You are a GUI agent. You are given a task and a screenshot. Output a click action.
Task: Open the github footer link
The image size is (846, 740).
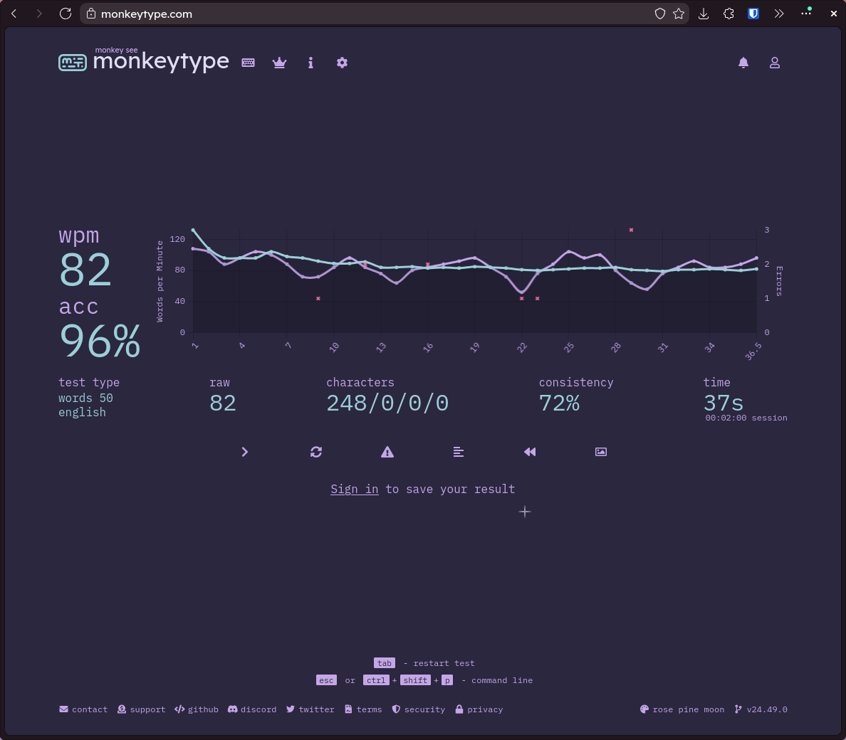point(197,709)
